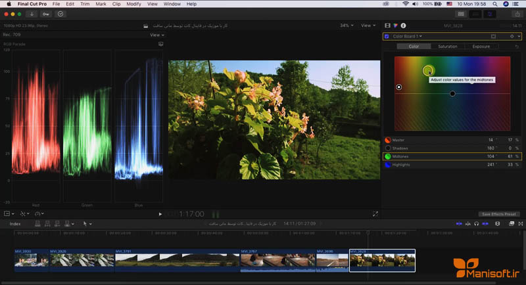526x285 pixels.
Task: Open the Trim menu
Action: click(85, 4)
